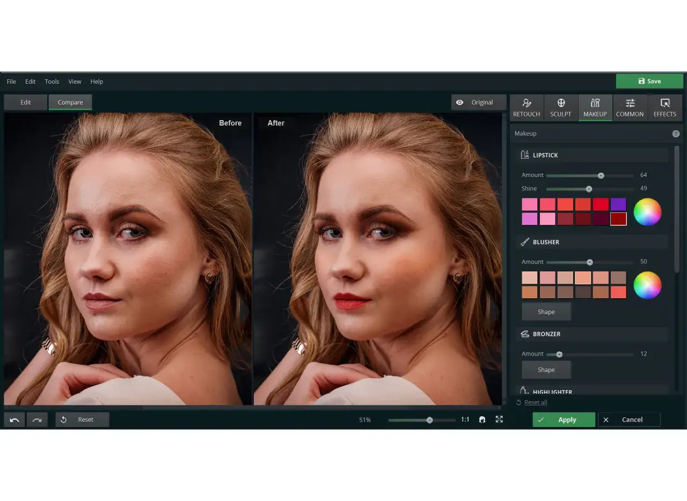
Task: Switch to the Edit view tab
Action: tap(26, 102)
